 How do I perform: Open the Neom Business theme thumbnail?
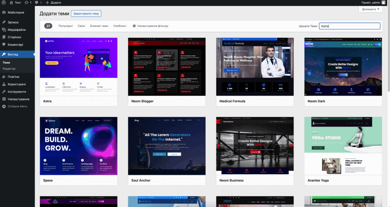(x=255, y=146)
